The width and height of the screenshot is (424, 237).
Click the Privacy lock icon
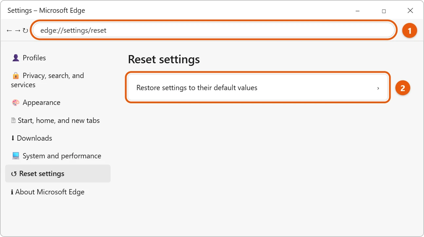[x=16, y=76]
